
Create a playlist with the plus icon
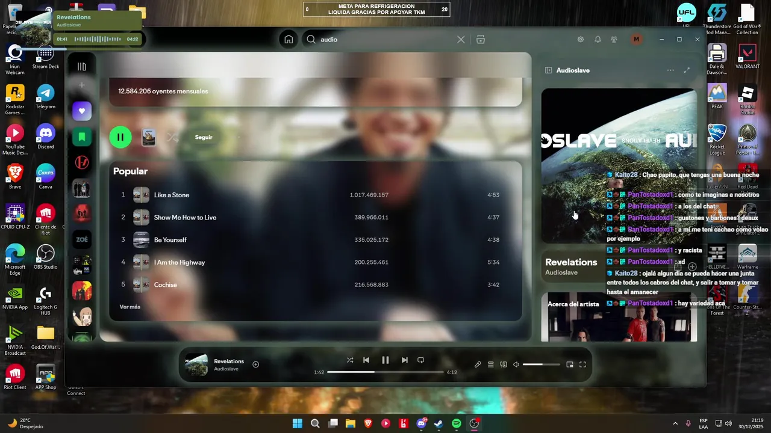coord(82,85)
